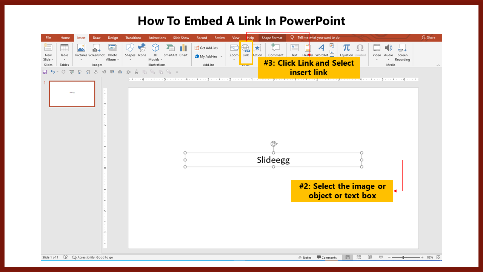Expand the New Slide dropdown arrow
The width and height of the screenshot is (483, 272).
click(52, 60)
